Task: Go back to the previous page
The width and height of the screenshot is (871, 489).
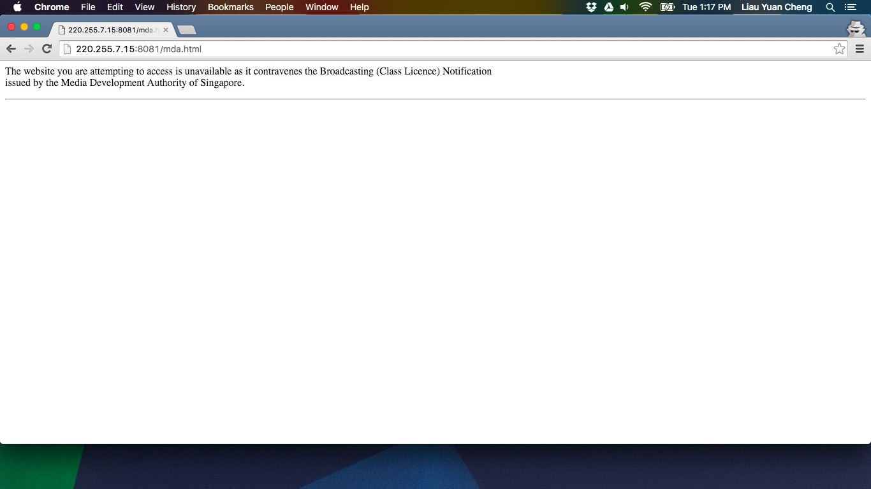Action: point(11,49)
